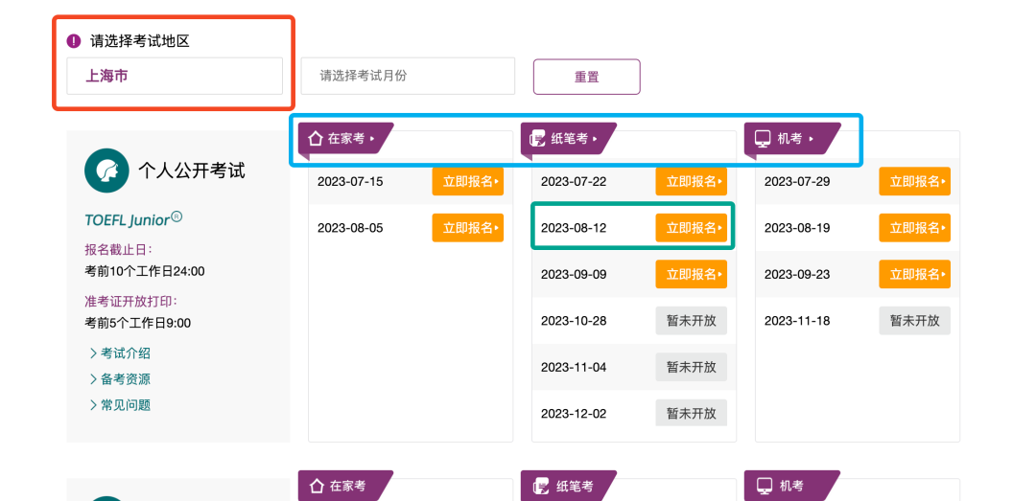Viewport: 1036px width, 501px height.
Task: Click the date text 2023-12-02
Action: [574, 414]
